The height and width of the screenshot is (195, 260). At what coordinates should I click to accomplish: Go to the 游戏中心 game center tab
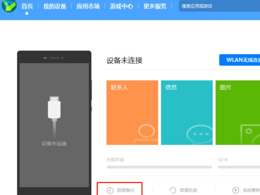click(121, 7)
